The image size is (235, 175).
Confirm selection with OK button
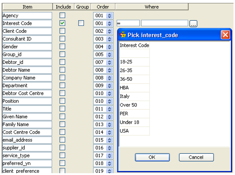152,157
